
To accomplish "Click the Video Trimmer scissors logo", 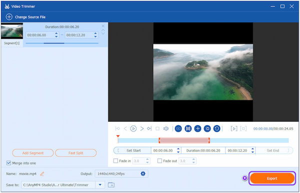I will tap(7, 6).
